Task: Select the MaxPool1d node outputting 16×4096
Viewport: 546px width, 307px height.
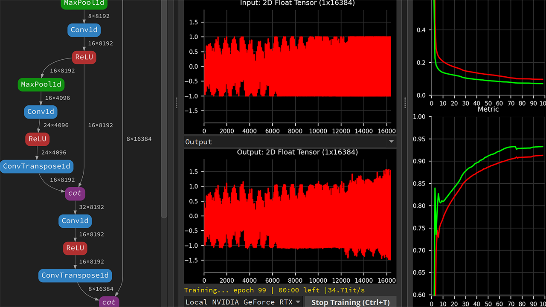Action: (41, 84)
